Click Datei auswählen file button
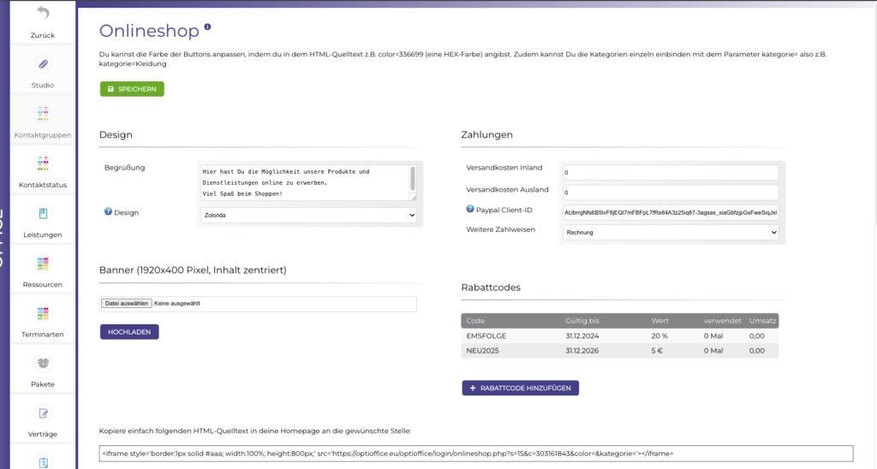Viewport: 877px width, 469px height. click(127, 304)
